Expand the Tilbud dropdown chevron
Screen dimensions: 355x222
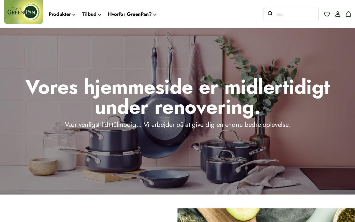click(x=100, y=15)
